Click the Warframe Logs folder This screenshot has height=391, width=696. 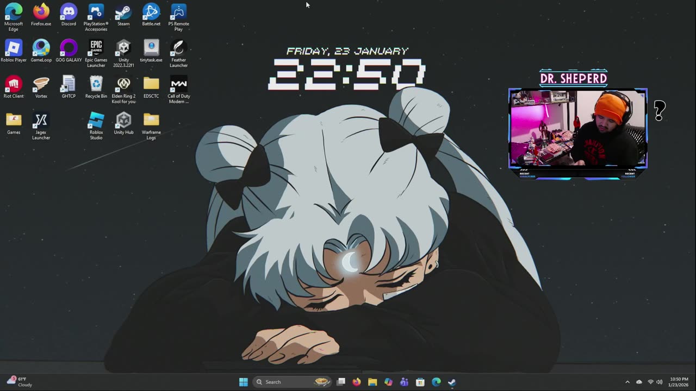151,127
